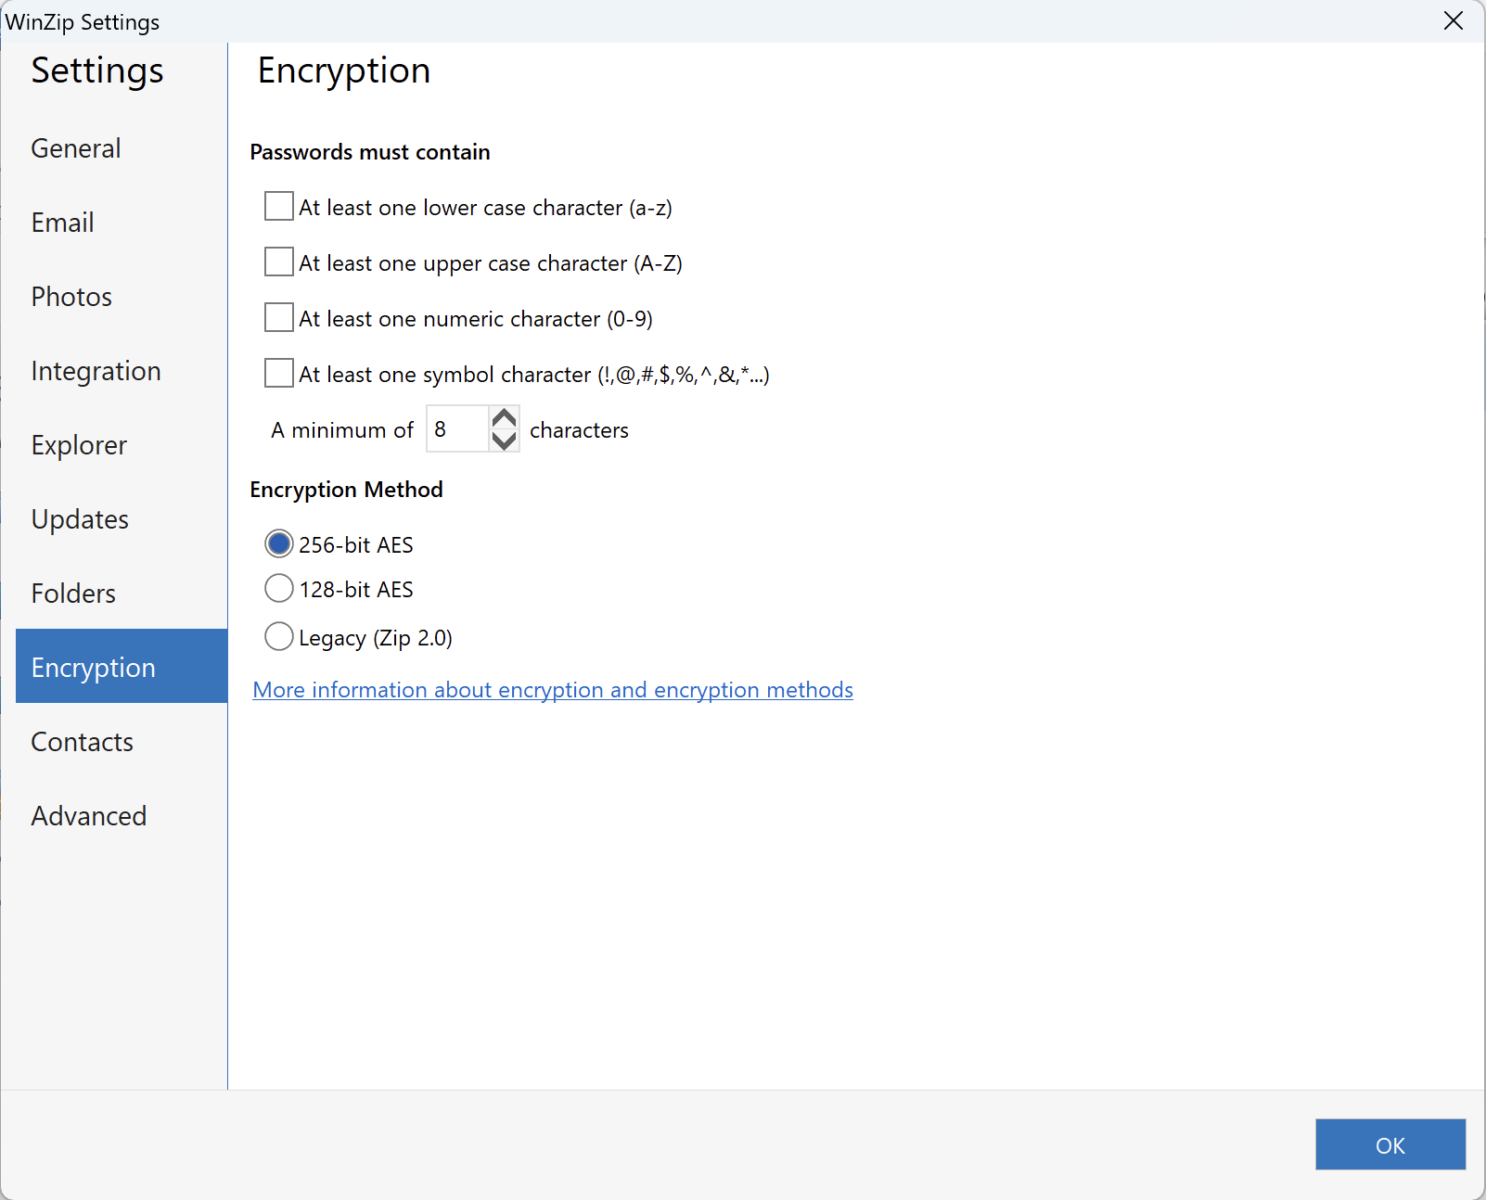Image resolution: width=1486 pixels, height=1200 pixels.
Task: Open more information about encryption methods
Action: point(552,690)
